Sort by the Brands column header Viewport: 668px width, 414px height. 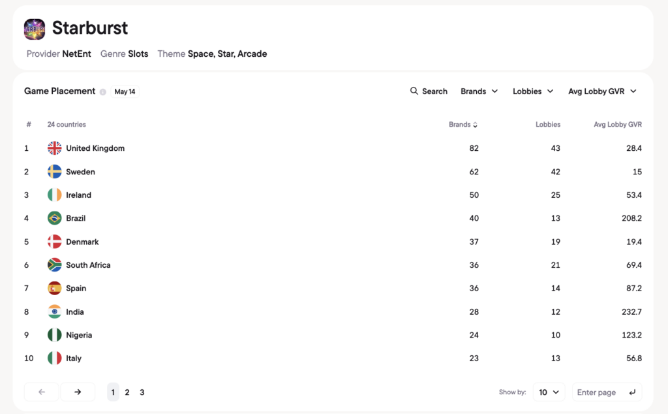463,125
